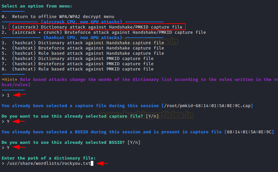Click the Select an option from menu heading
Viewport: 278px width, 172px height.
click(x=37, y=6)
